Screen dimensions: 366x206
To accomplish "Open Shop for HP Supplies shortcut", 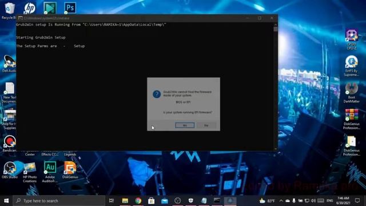I will 9,120.
